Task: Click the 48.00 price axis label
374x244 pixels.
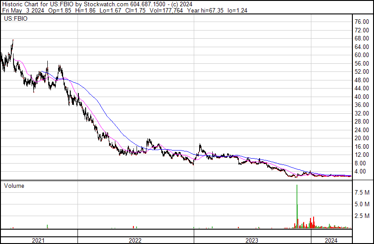Action: click(x=362, y=80)
